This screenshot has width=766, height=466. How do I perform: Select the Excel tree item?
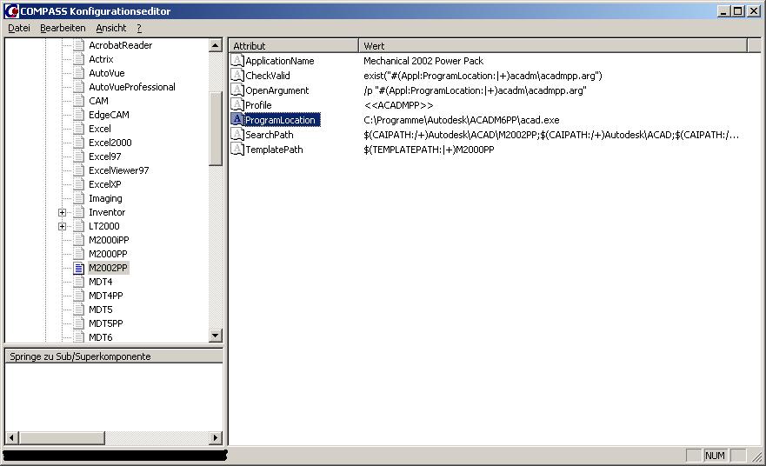[100, 129]
